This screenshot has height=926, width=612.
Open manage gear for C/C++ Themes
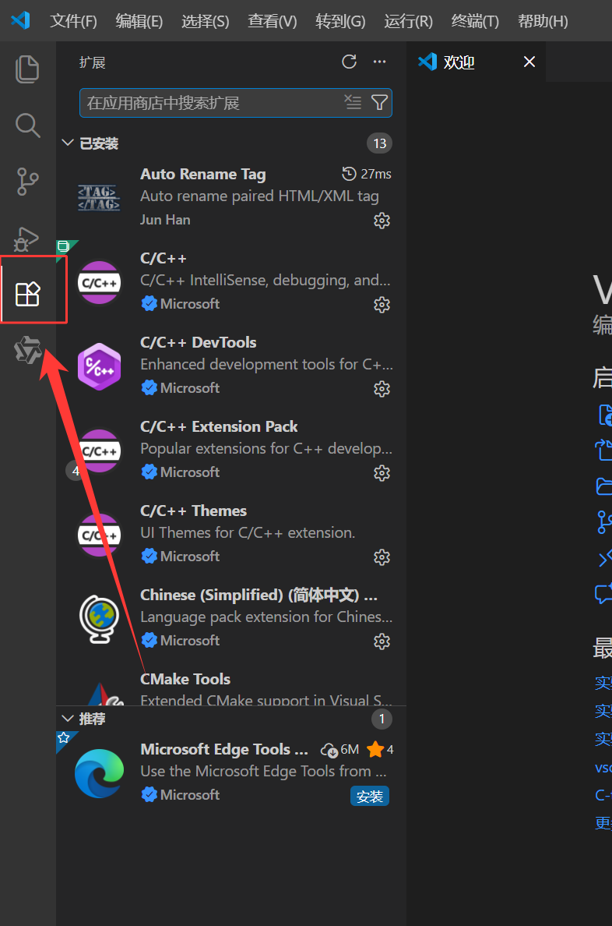point(382,557)
